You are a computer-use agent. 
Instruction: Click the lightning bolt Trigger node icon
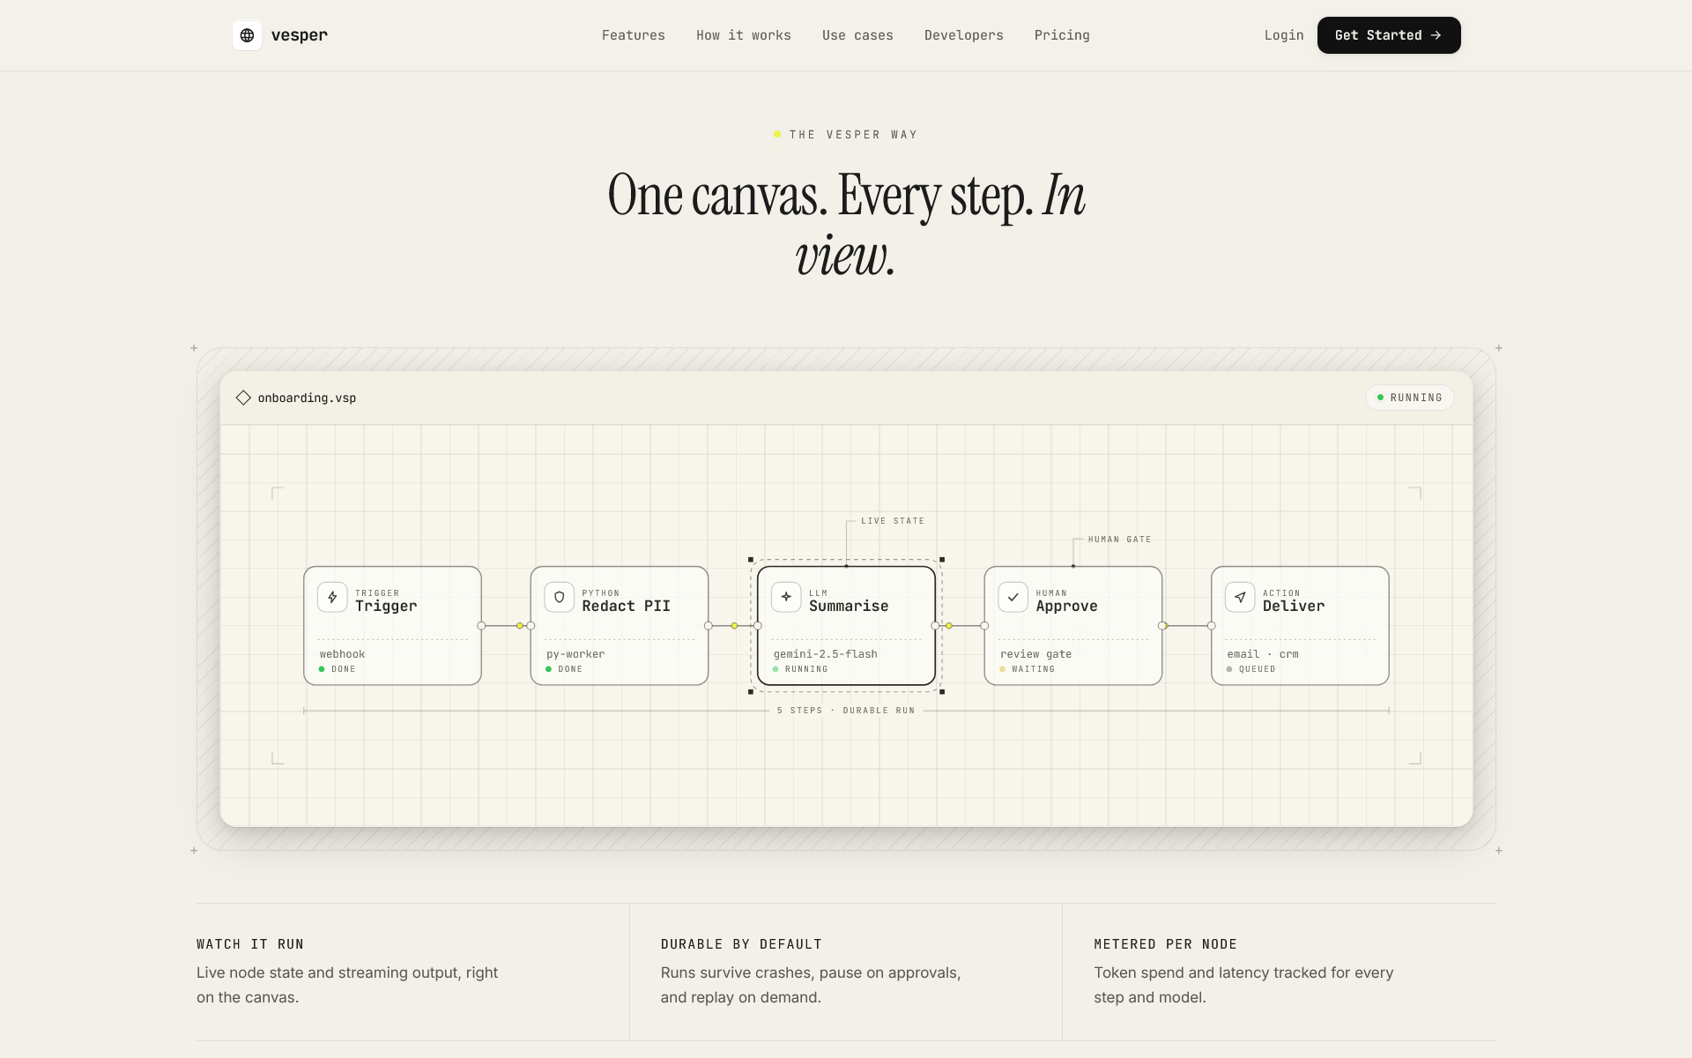pos(332,597)
